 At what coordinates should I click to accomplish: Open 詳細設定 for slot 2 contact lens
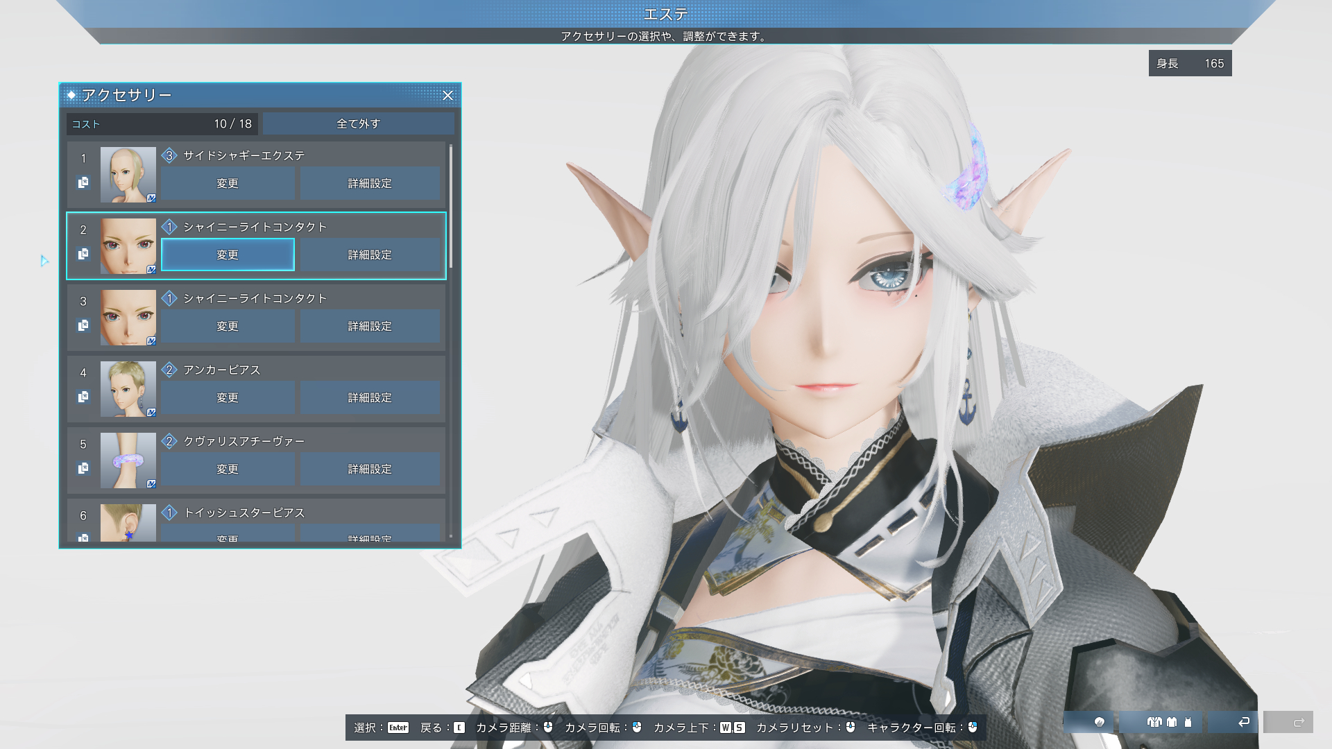(370, 255)
